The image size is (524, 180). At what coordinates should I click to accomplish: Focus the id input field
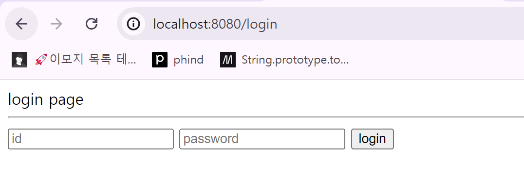[x=91, y=139]
